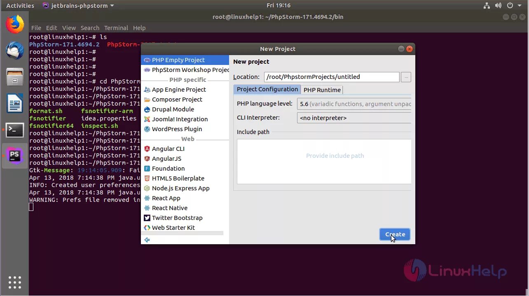Screen dimensions: 529x296
Task: Click the Create button
Action: 395,234
